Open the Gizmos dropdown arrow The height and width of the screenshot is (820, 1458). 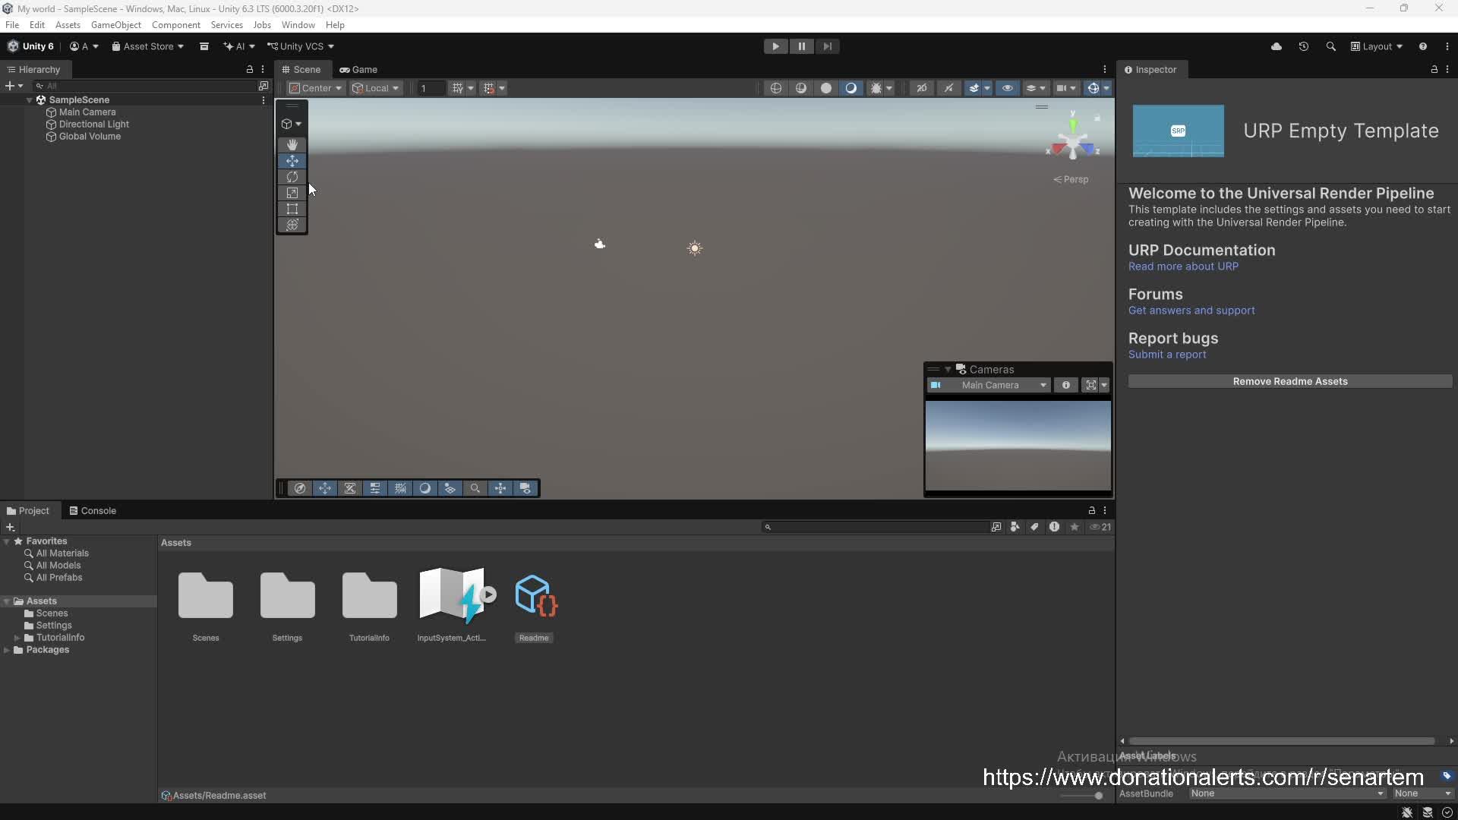pyautogui.click(x=1106, y=88)
